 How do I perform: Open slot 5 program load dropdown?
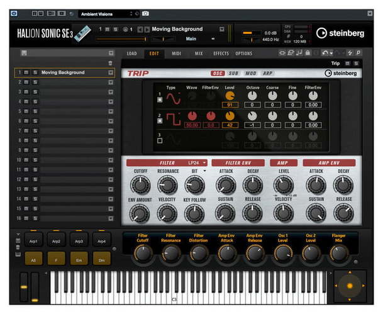111,111
